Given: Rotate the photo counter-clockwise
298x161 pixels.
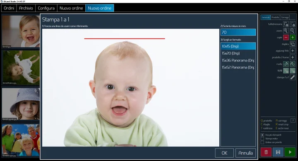Looking at the screenshot, I should pos(286,64).
